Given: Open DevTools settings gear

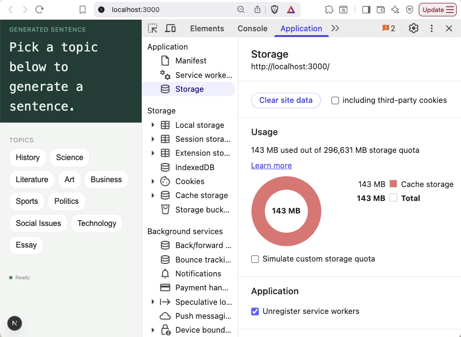Looking at the screenshot, I should [413, 28].
